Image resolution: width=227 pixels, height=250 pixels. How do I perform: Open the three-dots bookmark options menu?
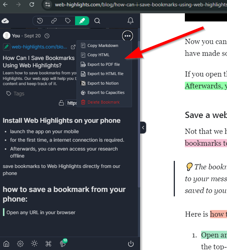[x=128, y=36]
